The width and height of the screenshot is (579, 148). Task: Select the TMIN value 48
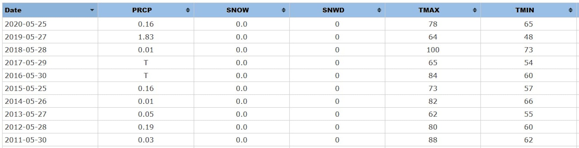528,37
